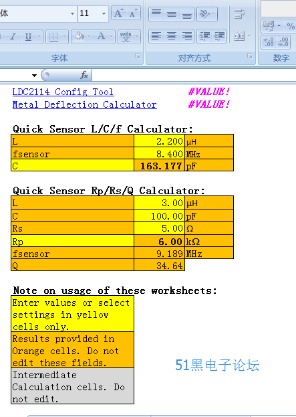Apply italic formatting
This screenshot has width=296, height=417.
click(x=13, y=36)
